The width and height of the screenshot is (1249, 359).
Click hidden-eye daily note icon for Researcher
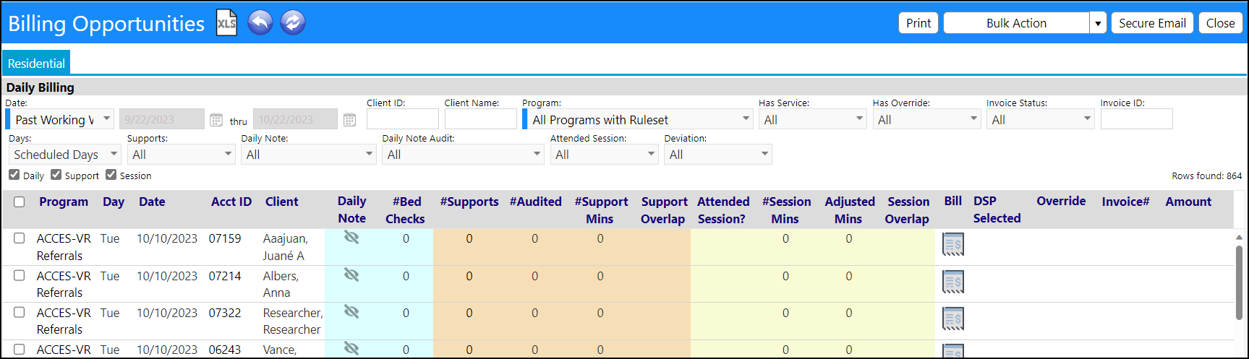351,312
